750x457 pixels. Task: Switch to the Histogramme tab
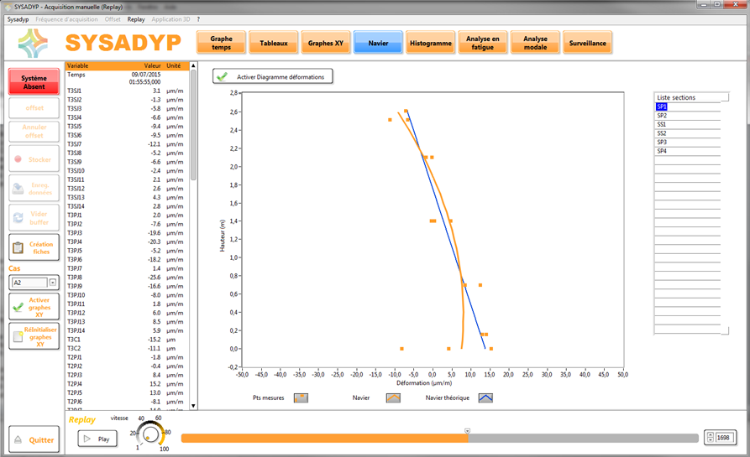click(430, 43)
